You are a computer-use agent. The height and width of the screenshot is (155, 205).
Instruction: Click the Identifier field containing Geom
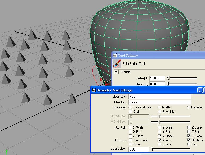(x=160, y=102)
